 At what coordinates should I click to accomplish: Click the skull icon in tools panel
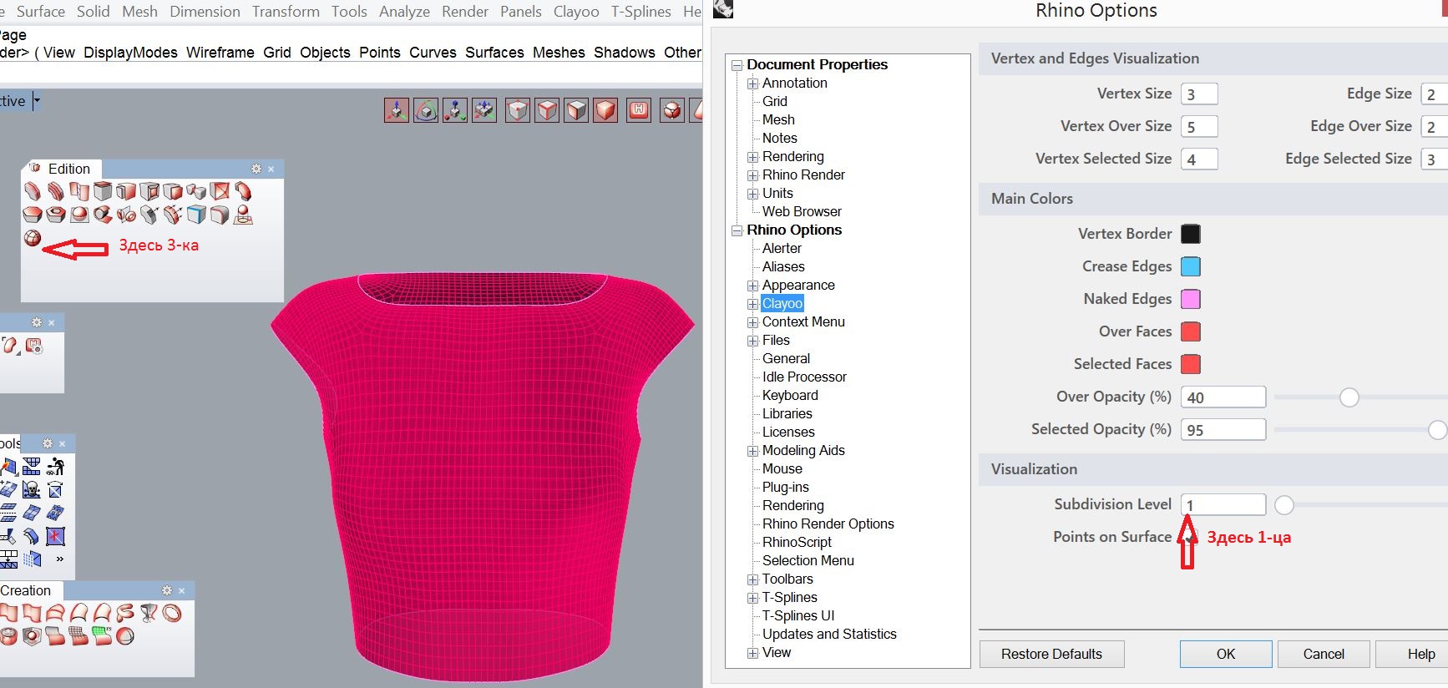click(32, 489)
